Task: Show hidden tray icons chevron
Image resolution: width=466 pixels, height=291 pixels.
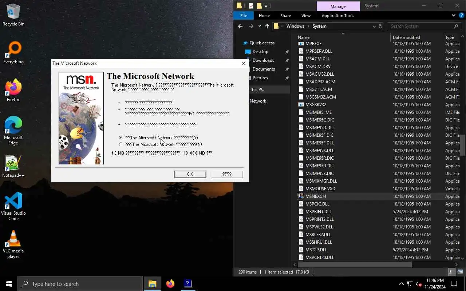Action: pyautogui.click(x=402, y=284)
